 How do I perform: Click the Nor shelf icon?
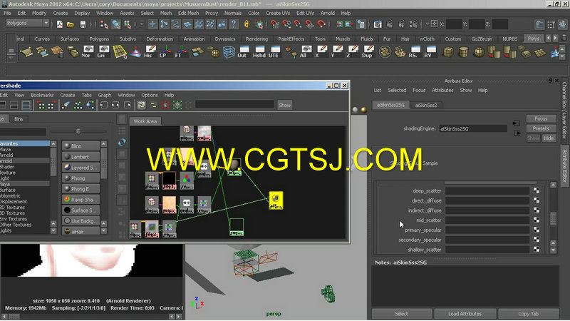[88, 51]
